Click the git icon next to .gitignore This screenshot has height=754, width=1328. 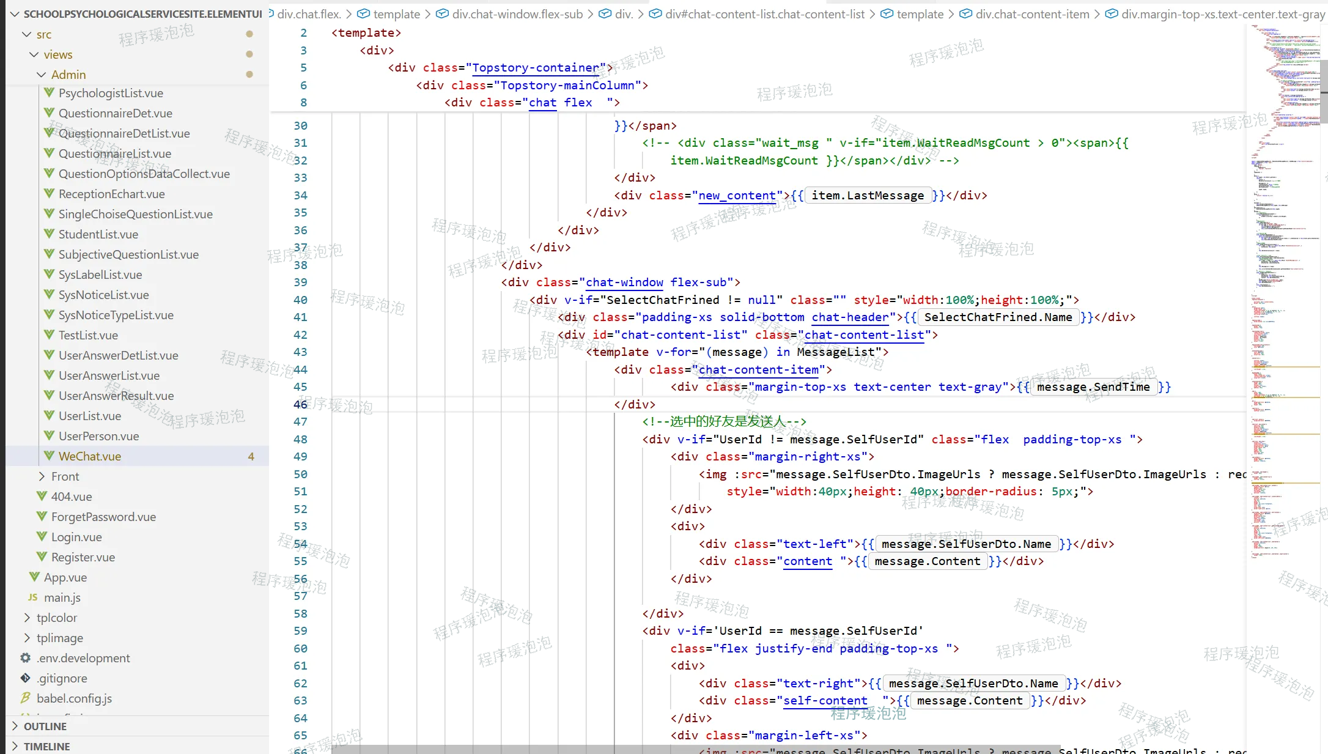[x=26, y=678]
